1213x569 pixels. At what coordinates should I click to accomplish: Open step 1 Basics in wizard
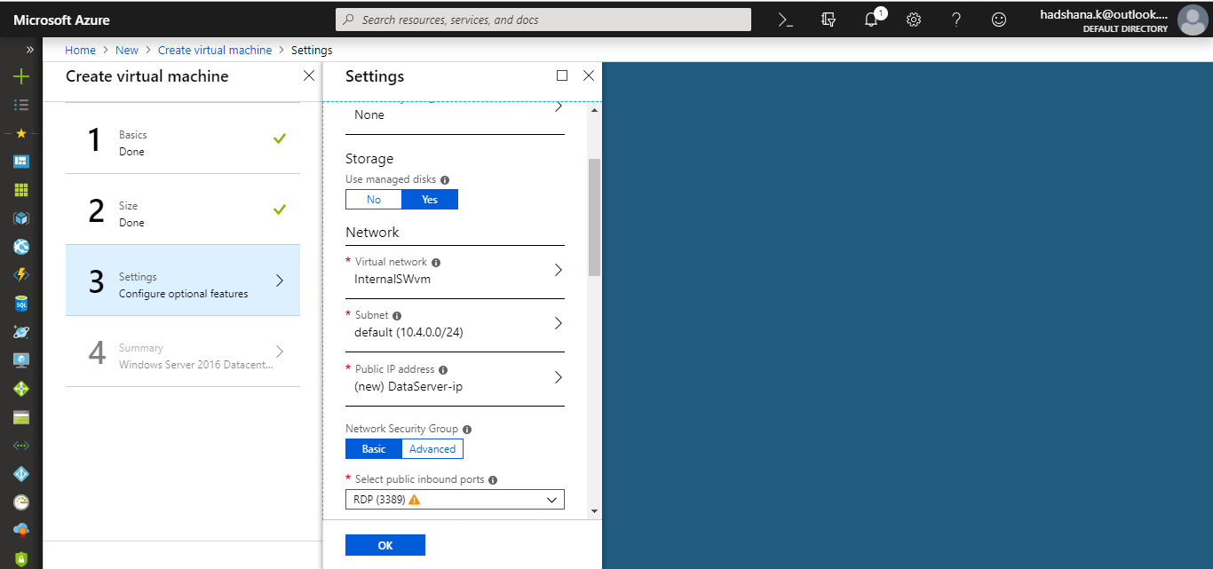coord(183,139)
